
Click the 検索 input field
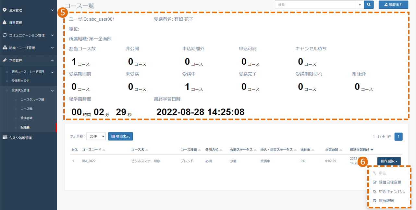[x=315, y=5]
